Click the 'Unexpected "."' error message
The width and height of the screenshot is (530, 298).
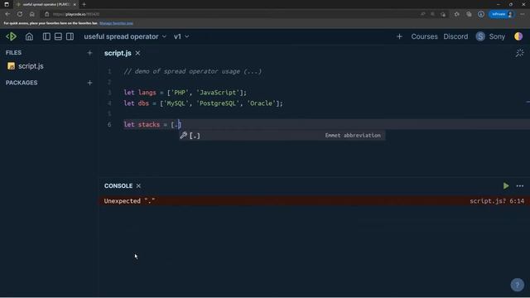pos(129,201)
